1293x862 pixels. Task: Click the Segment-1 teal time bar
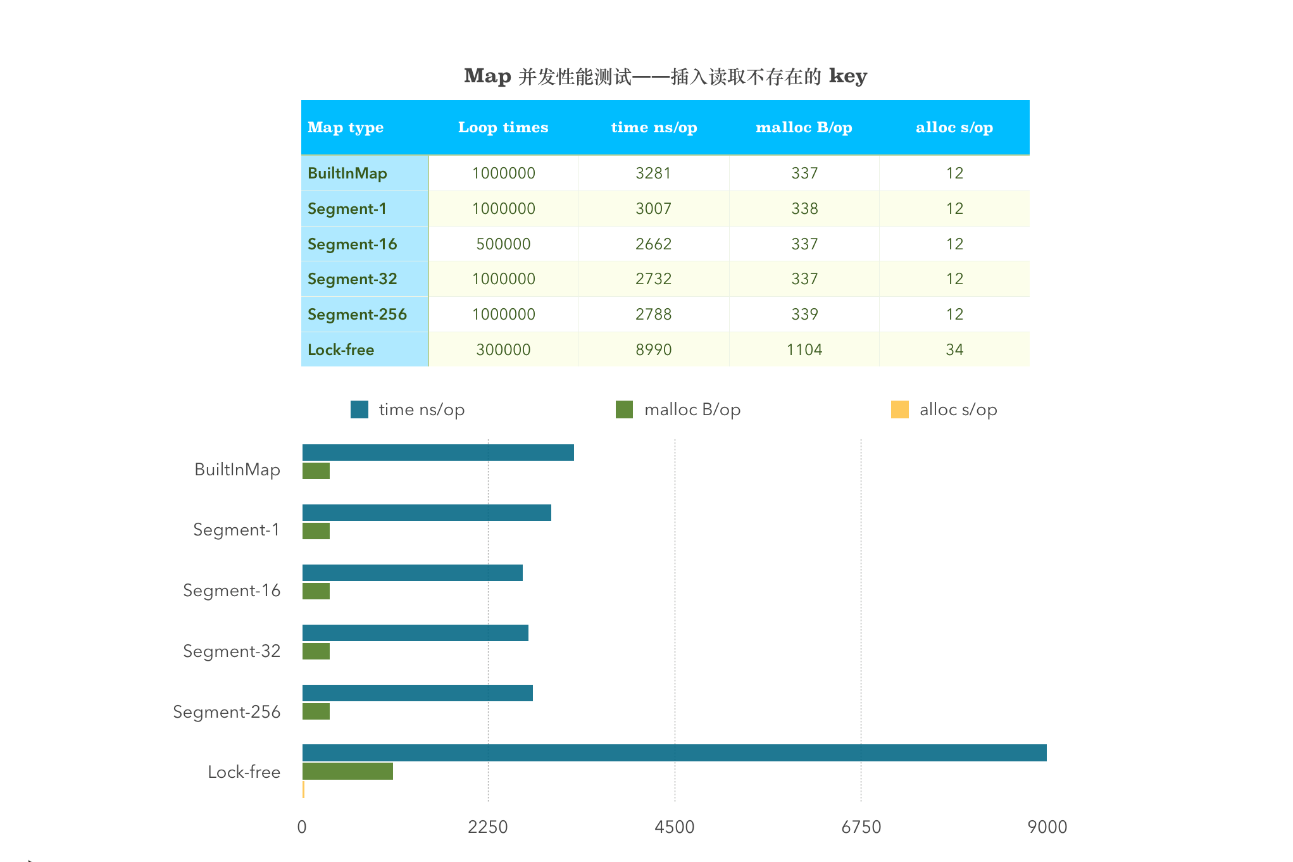[427, 513]
